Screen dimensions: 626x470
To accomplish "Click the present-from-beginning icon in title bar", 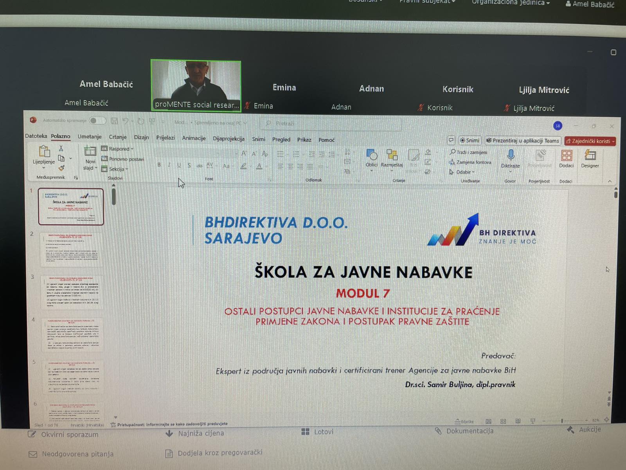I will (x=152, y=121).
